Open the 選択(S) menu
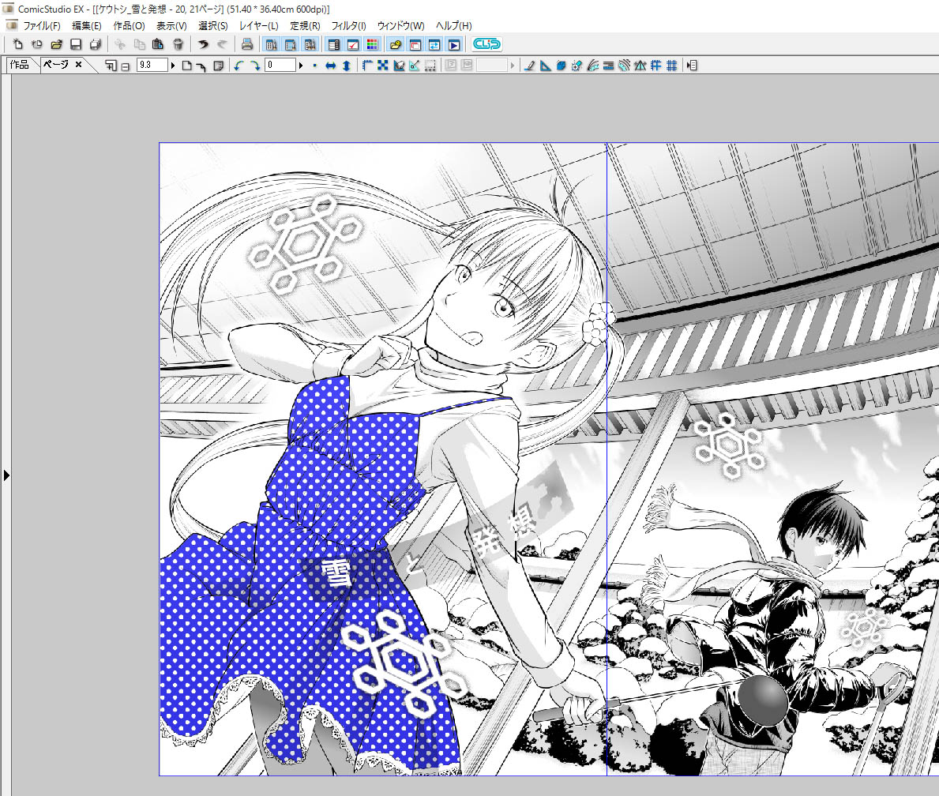The width and height of the screenshot is (939, 796). 213,26
